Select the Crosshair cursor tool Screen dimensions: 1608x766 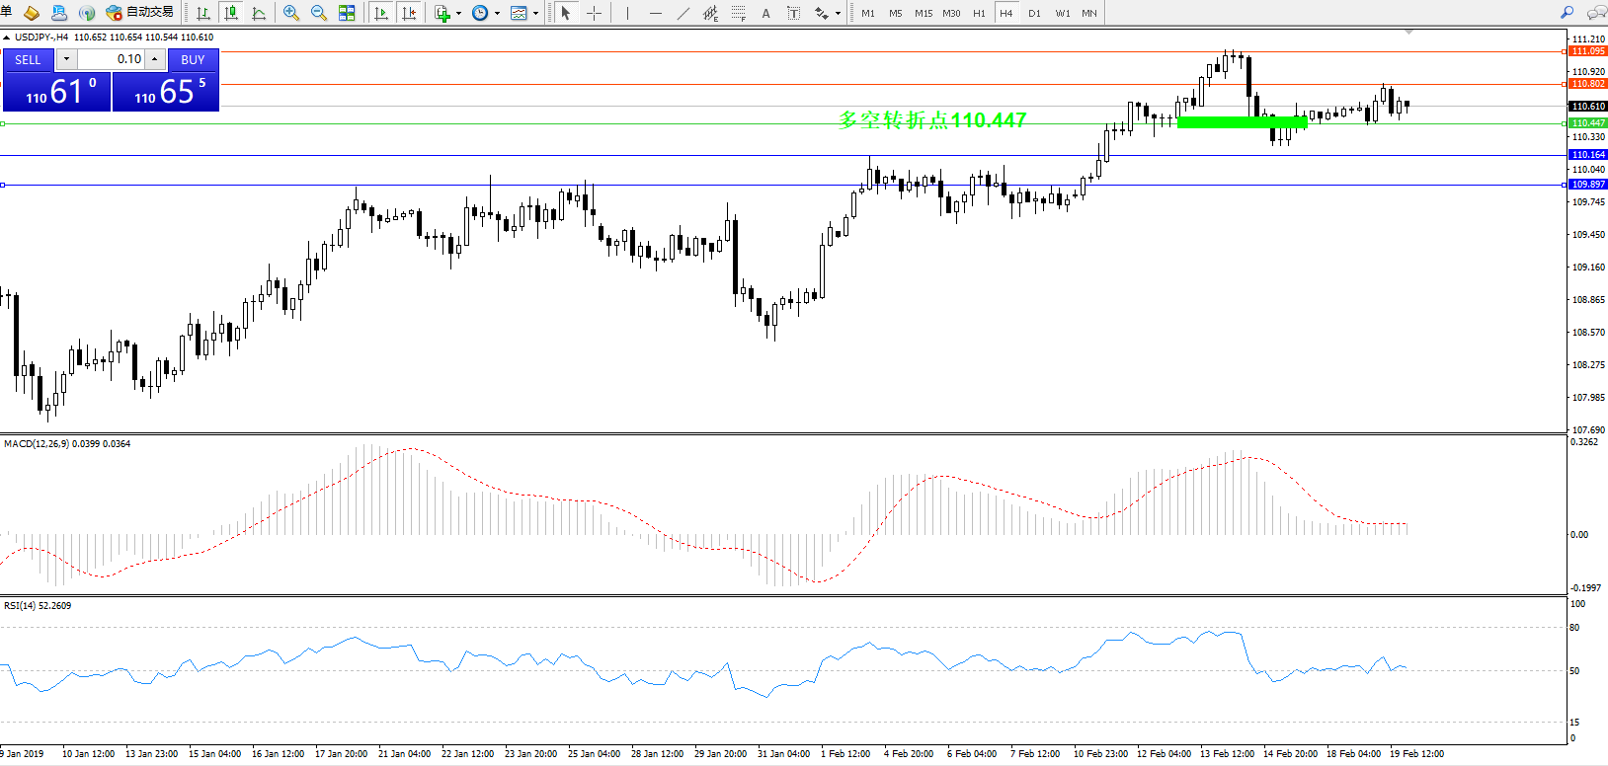tap(594, 13)
